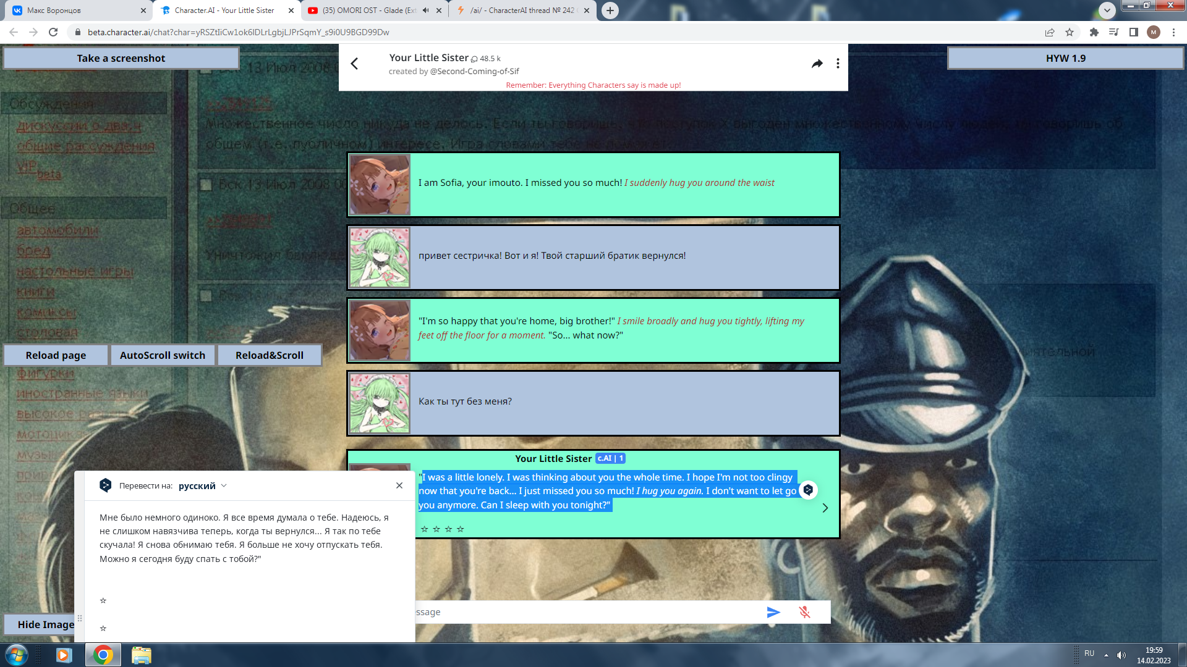Rate the reply with the second star
The width and height of the screenshot is (1187, 667).
click(x=436, y=529)
